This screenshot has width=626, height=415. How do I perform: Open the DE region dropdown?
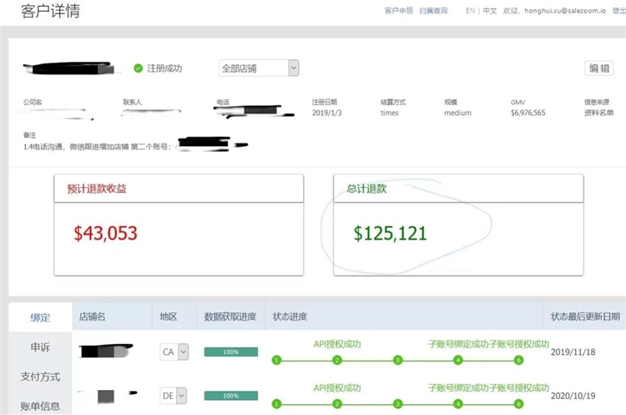[173, 396]
